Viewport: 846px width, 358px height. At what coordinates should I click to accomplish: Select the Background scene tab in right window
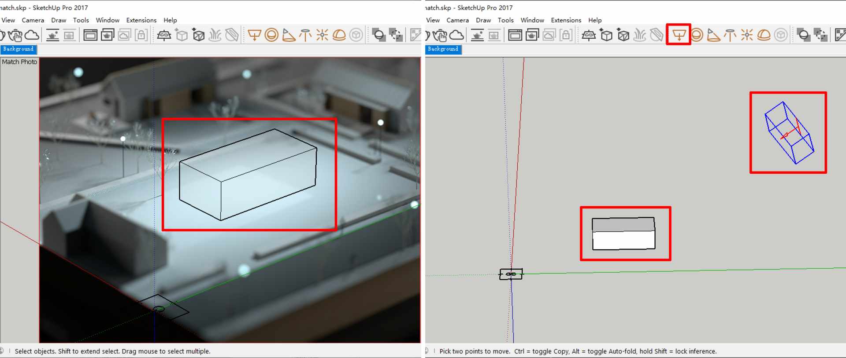(443, 49)
